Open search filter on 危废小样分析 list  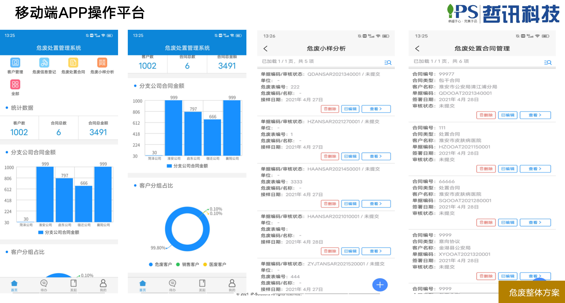point(388,62)
